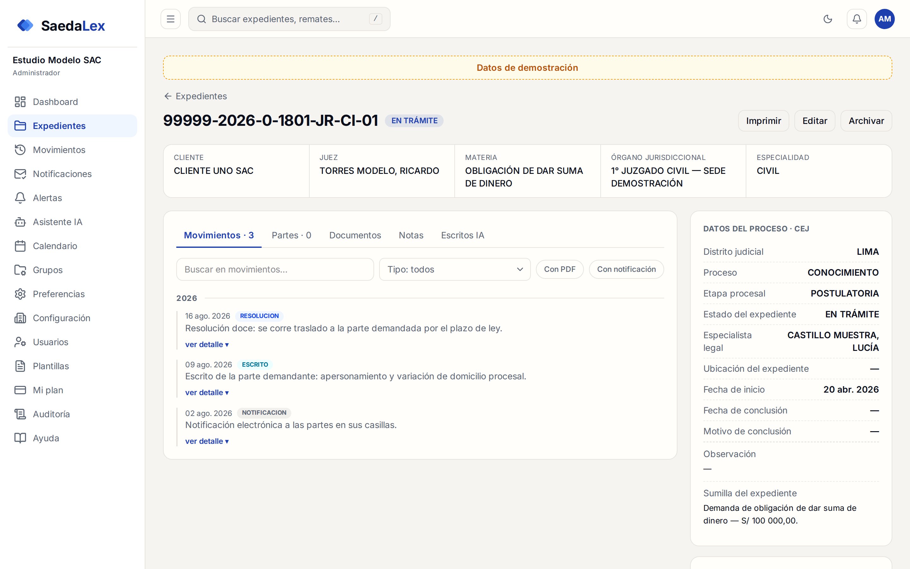Open Movimientos history icon
This screenshot has height=569, width=910.
click(x=20, y=150)
